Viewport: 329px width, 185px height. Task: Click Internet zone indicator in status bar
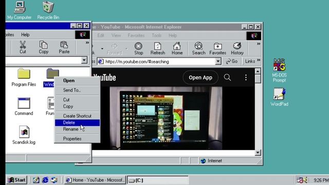pyautogui.click(x=211, y=161)
